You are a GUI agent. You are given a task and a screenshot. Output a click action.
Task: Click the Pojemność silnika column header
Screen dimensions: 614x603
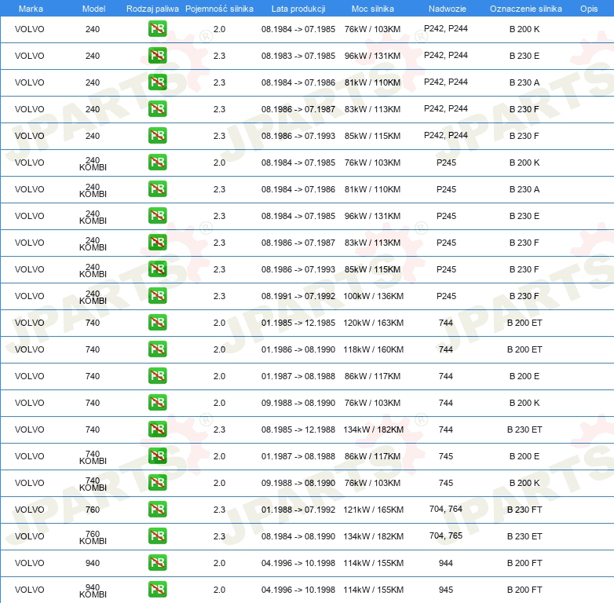pyautogui.click(x=219, y=8)
